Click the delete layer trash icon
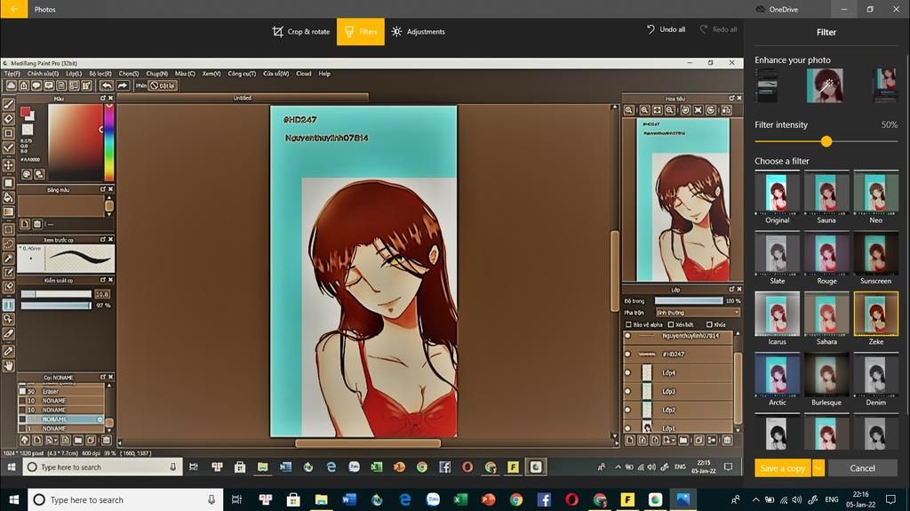Viewport: 910px width, 511px height. (x=727, y=440)
